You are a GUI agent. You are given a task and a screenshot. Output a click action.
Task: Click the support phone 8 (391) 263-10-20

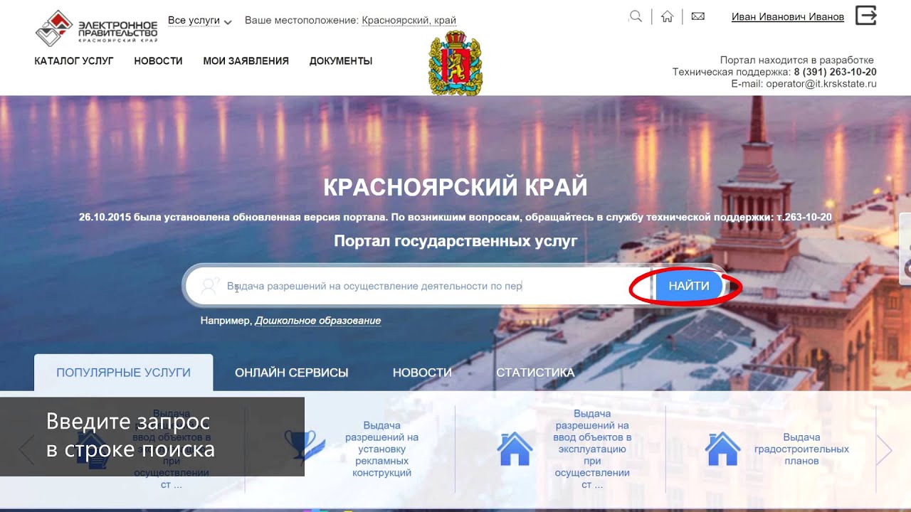836,72
